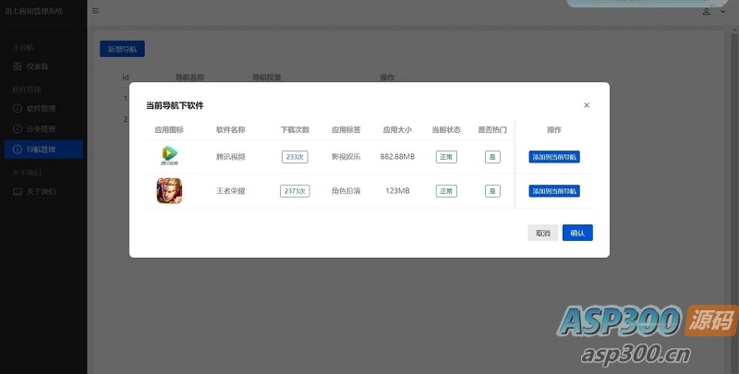Click the 王者荣耀 app icon

coord(169,191)
